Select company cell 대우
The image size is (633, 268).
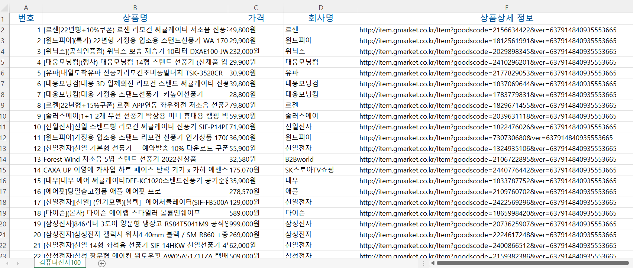coord(321,181)
